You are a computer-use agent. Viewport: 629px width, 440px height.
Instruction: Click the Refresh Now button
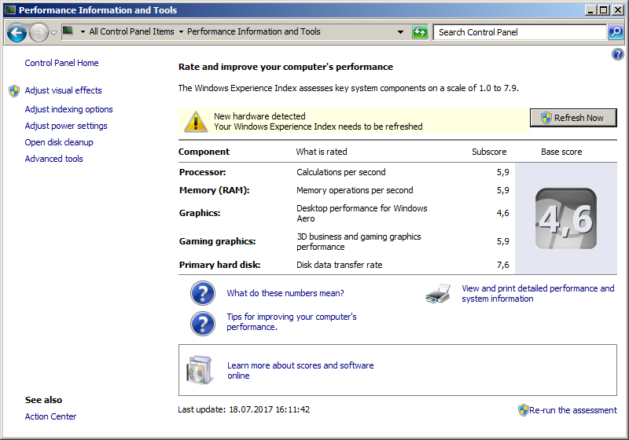coord(573,118)
